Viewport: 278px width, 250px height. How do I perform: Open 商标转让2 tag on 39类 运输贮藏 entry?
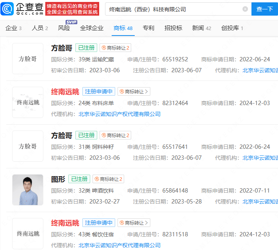(115, 48)
